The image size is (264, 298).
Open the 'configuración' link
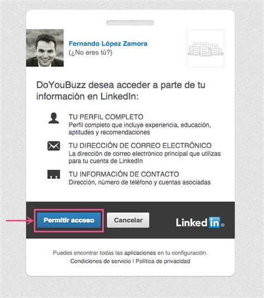tap(189, 253)
